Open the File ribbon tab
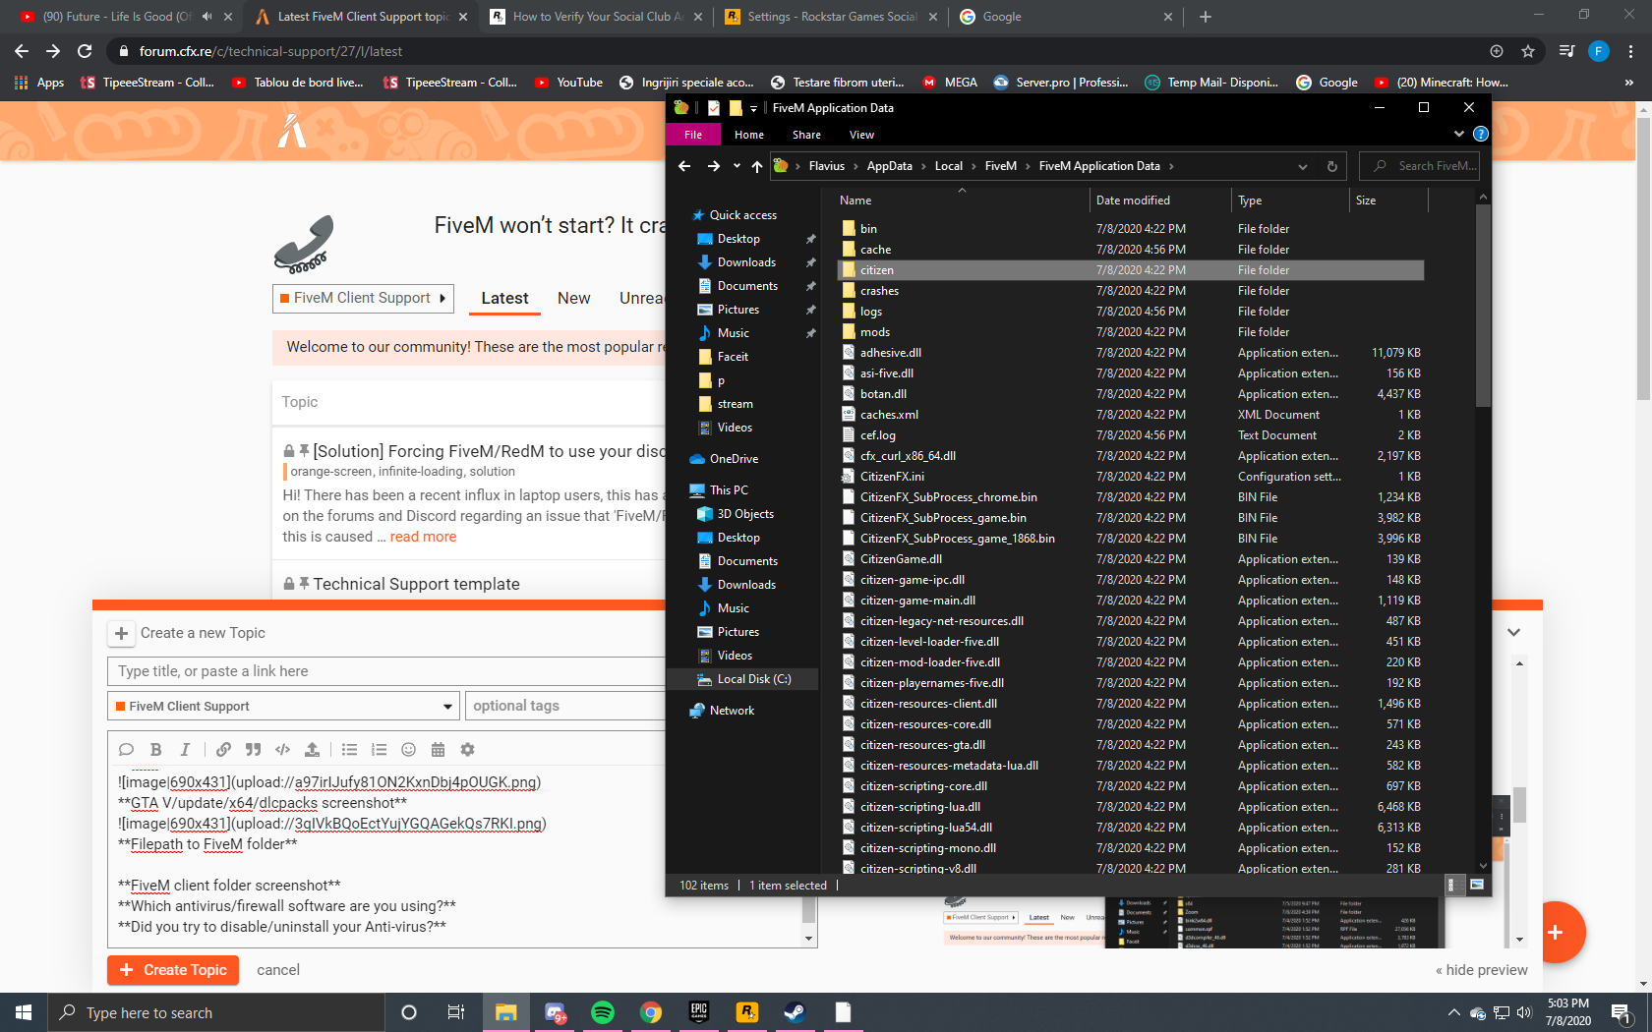Screen dimensions: 1652x1032 [693, 135]
